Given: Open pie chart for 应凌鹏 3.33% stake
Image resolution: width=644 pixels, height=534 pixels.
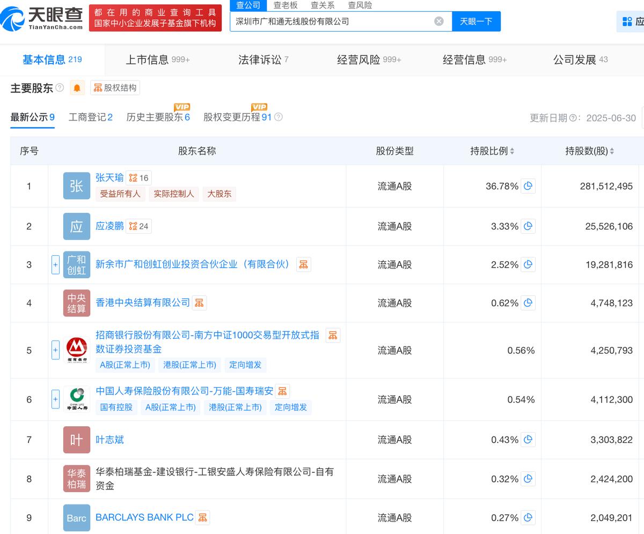Looking at the screenshot, I should coord(528,226).
